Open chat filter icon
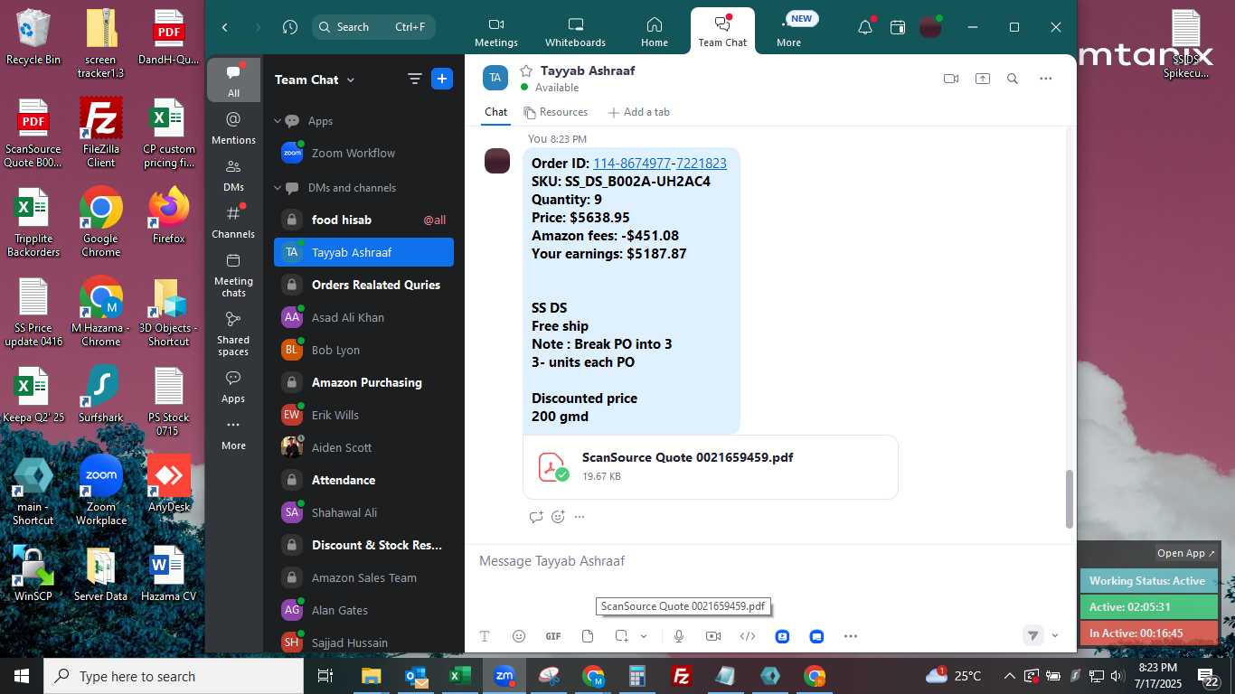The width and height of the screenshot is (1235, 694). 415,79
